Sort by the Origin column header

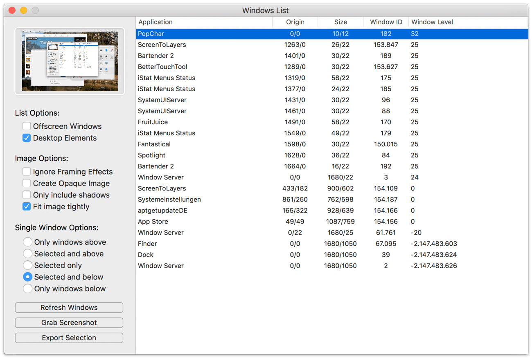tap(295, 22)
